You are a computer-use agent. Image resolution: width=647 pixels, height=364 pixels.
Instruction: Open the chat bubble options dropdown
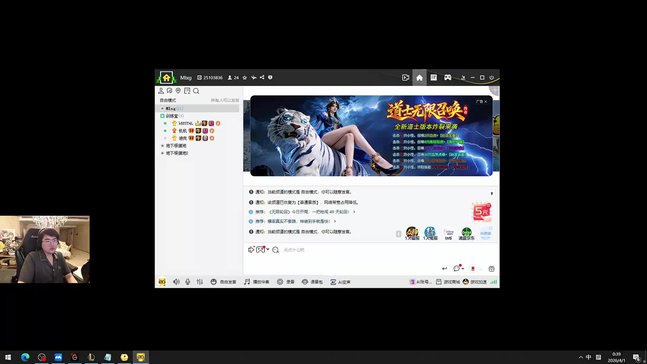click(463, 269)
